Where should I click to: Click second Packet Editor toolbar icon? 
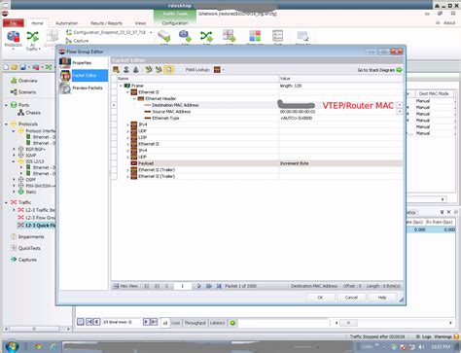(126, 69)
